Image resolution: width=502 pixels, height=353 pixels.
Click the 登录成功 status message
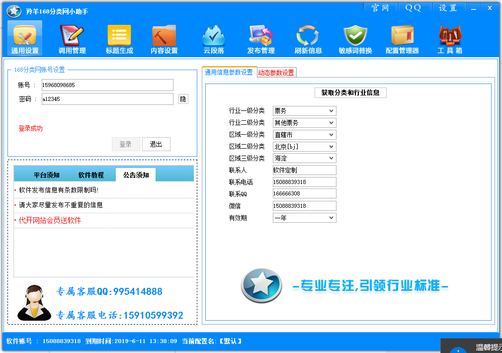30,128
